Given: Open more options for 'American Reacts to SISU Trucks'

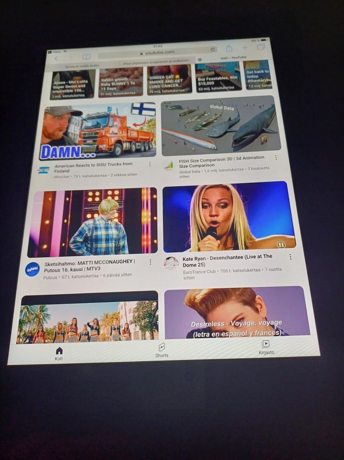Looking at the screenshot, I should coord(150,164).
